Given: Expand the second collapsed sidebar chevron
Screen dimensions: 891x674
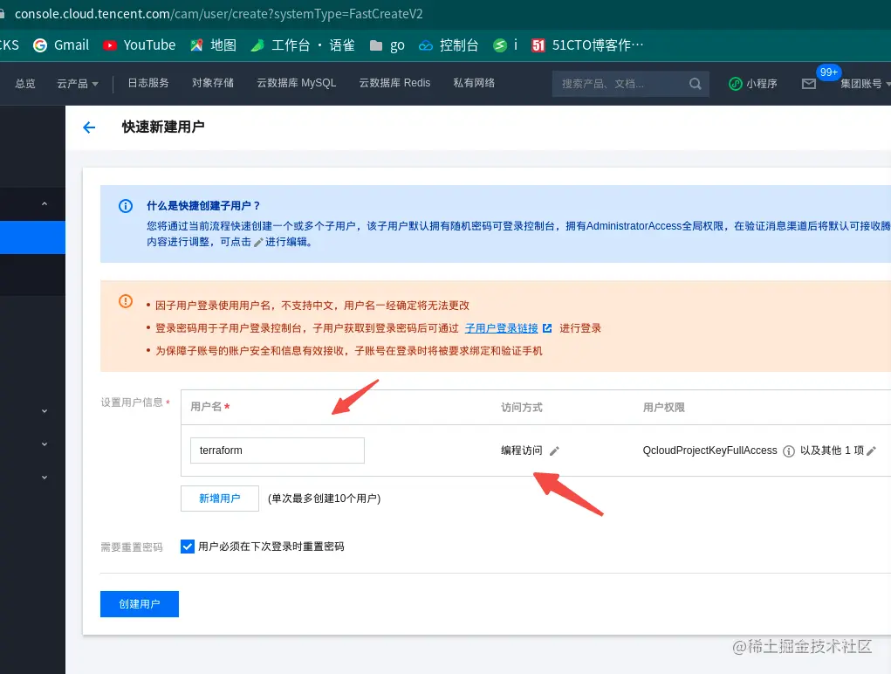Looking at the screenshot, I should (x=45, y=444).
